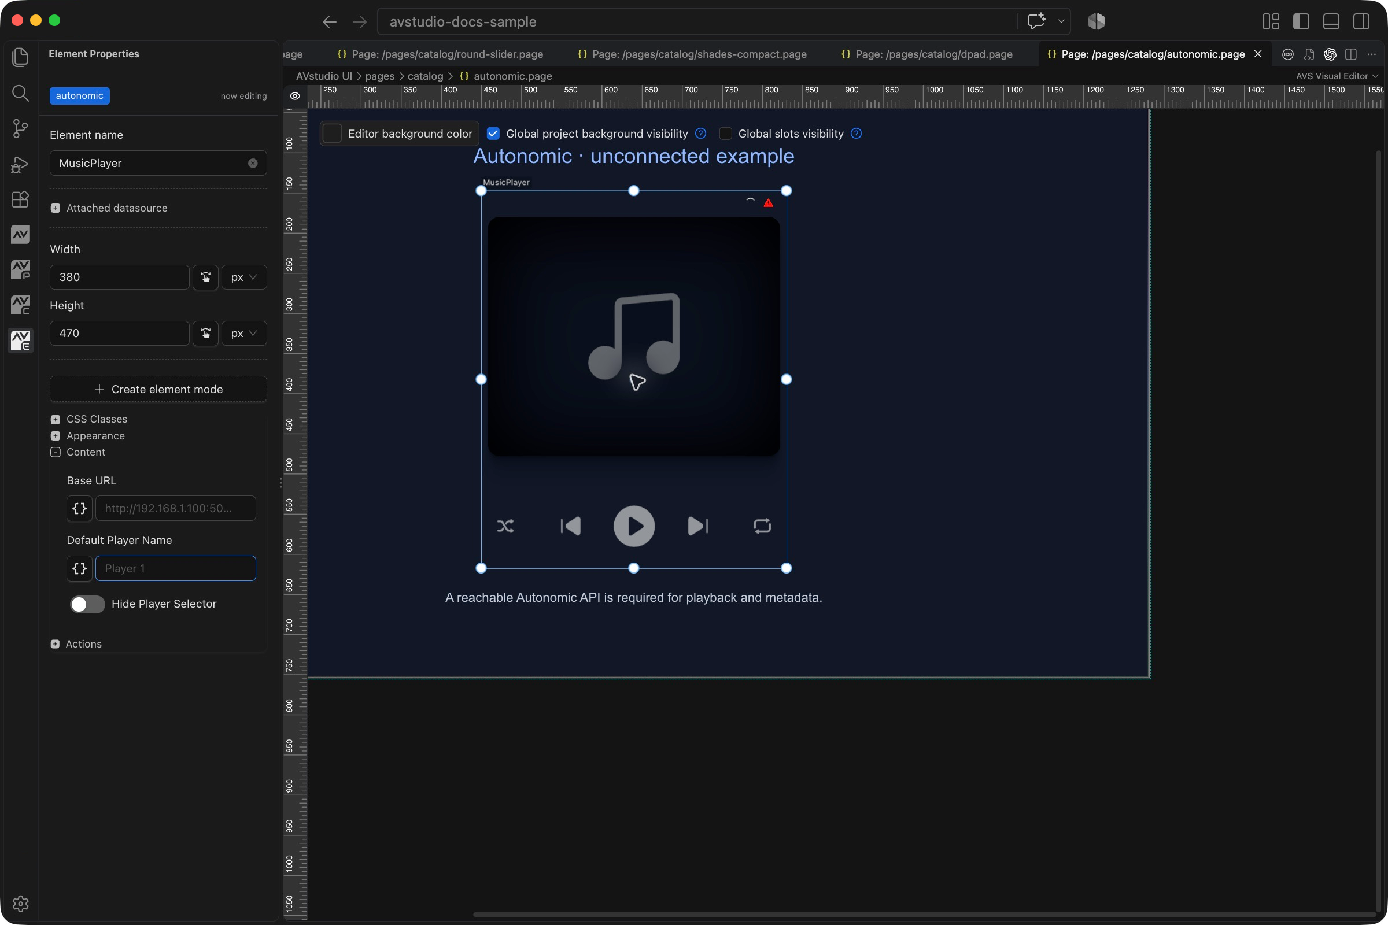The height and width of the screenshot is (925, 1388).
Task: Click the Width binding hand icon
Action: point(205,277)
